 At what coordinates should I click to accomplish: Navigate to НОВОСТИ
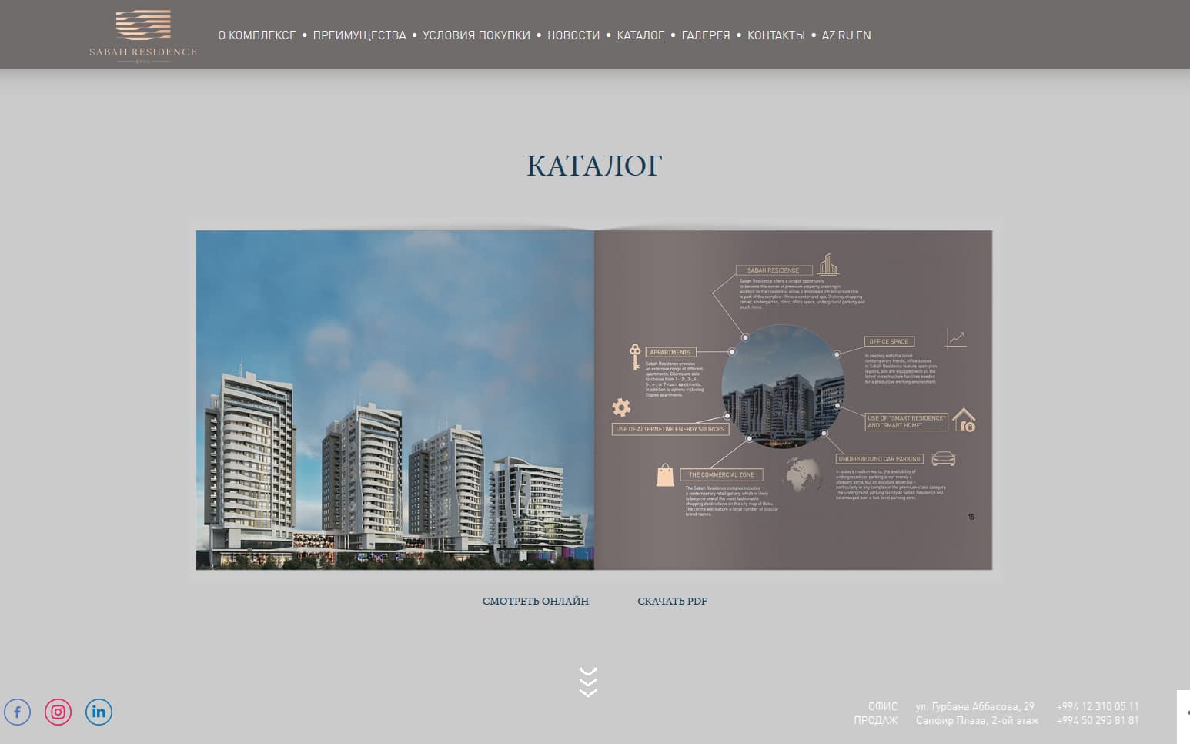pos(573,35)
